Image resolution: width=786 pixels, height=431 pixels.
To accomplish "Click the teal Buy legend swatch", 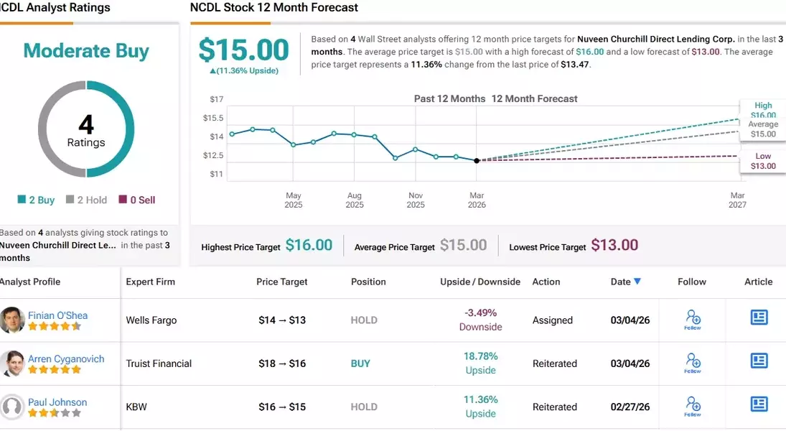I will coord(22,200).
